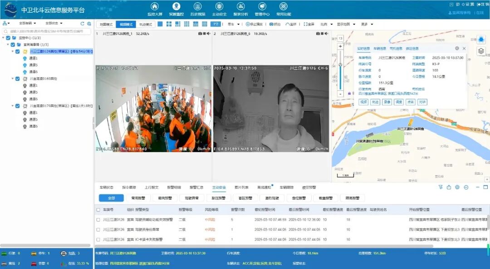Click the ellipsis more icon in alarm panel

[x=466, y=187]
